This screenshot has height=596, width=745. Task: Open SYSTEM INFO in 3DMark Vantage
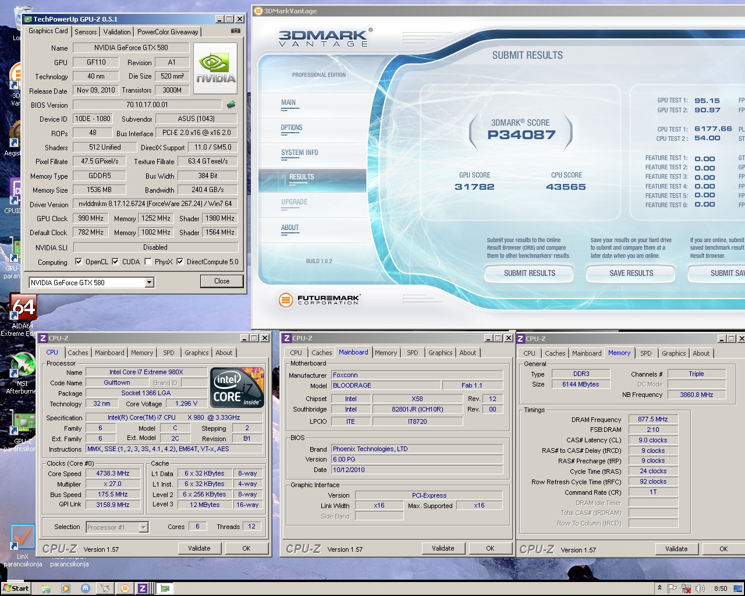(300, 152)
